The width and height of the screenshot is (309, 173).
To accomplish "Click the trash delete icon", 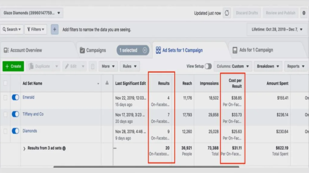I will 93,66.
